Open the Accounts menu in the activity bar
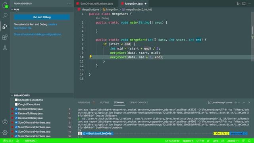This screenshot has width=254, height=143. point(5,122)
